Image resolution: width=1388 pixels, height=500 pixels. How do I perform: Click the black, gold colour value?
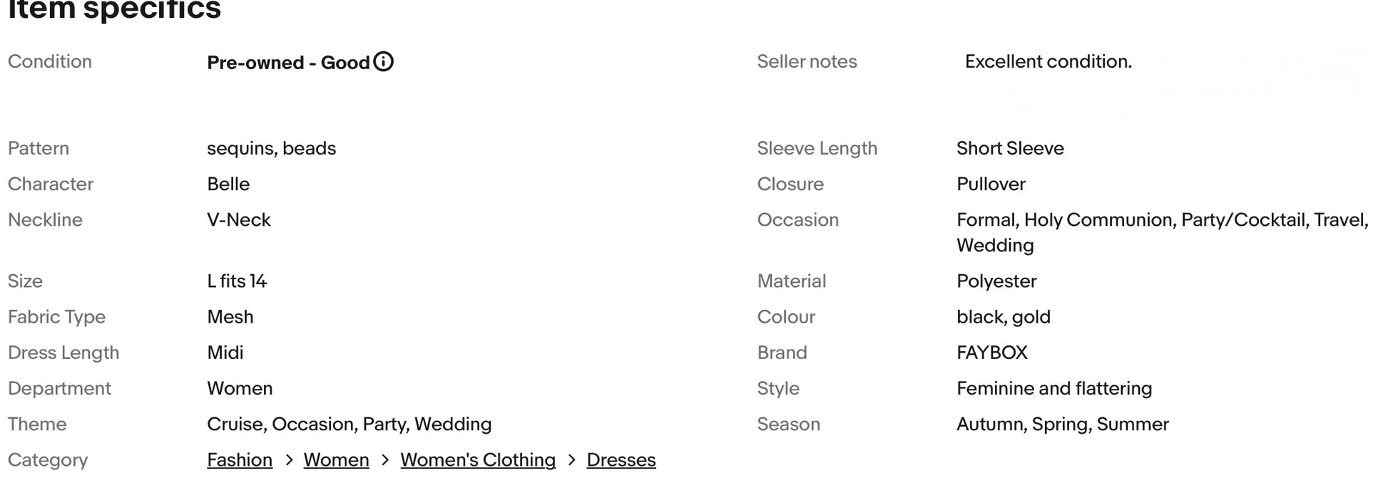1003,317
